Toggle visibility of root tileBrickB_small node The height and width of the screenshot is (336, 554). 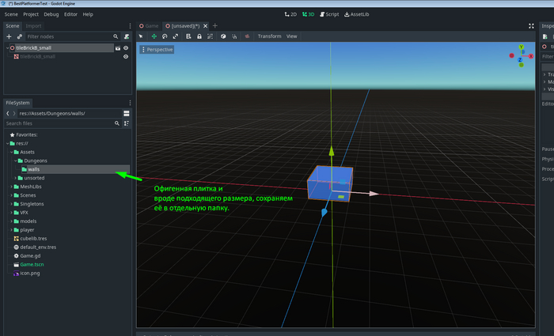coord(126,47)
